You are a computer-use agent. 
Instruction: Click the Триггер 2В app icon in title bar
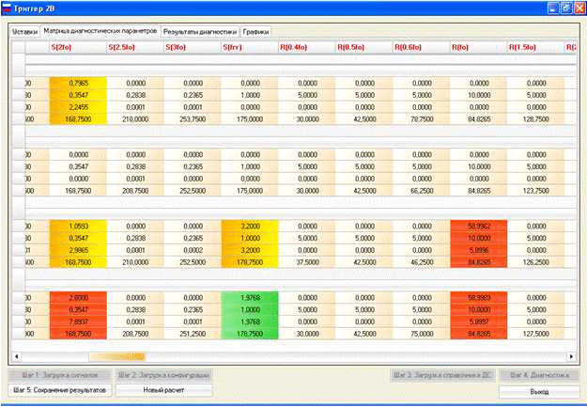coord(8,8)
